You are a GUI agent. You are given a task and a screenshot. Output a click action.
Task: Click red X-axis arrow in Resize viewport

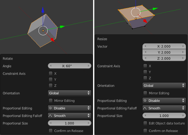[x=146, y=21]
